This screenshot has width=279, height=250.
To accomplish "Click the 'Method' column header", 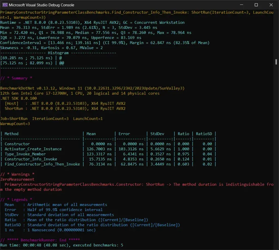I will pyautogui.click(x=11, y=134).
